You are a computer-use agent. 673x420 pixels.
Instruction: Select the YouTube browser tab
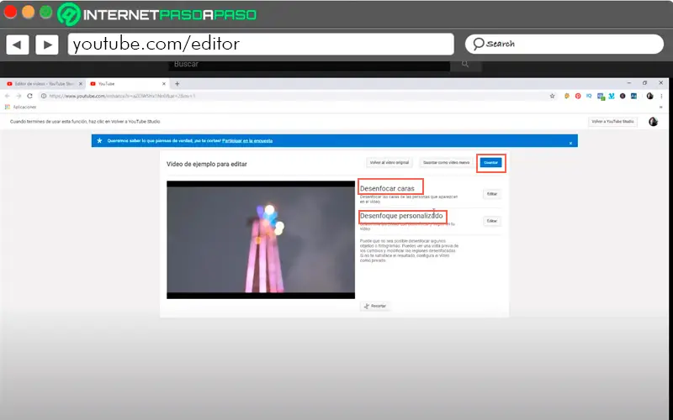(x=125, y=83)
